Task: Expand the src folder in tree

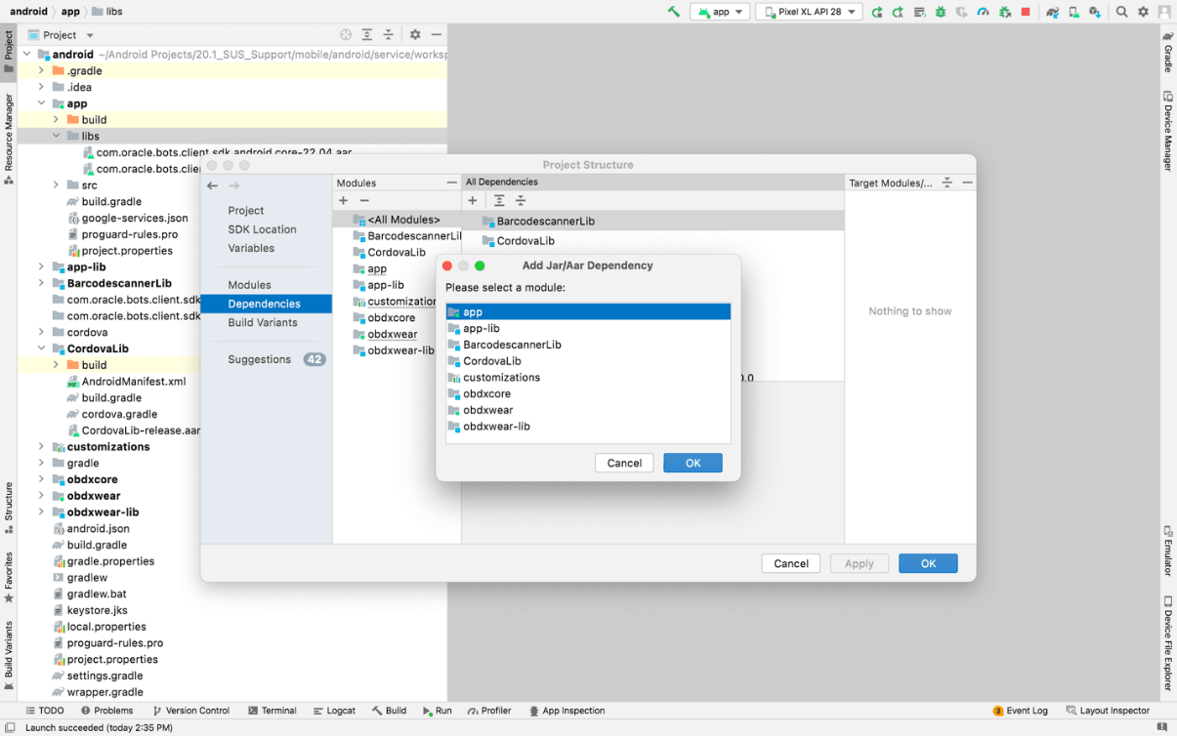Action: pyautogui.click(x=56, y=184)
